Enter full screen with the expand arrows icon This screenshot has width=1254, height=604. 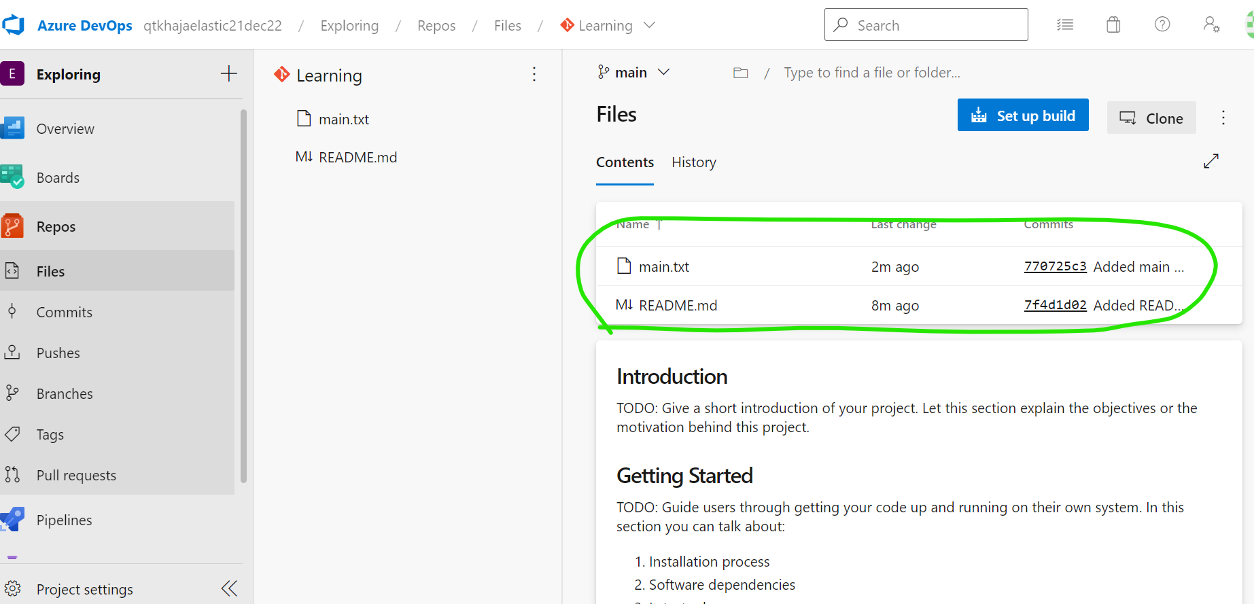click(x=1211, y=161)
